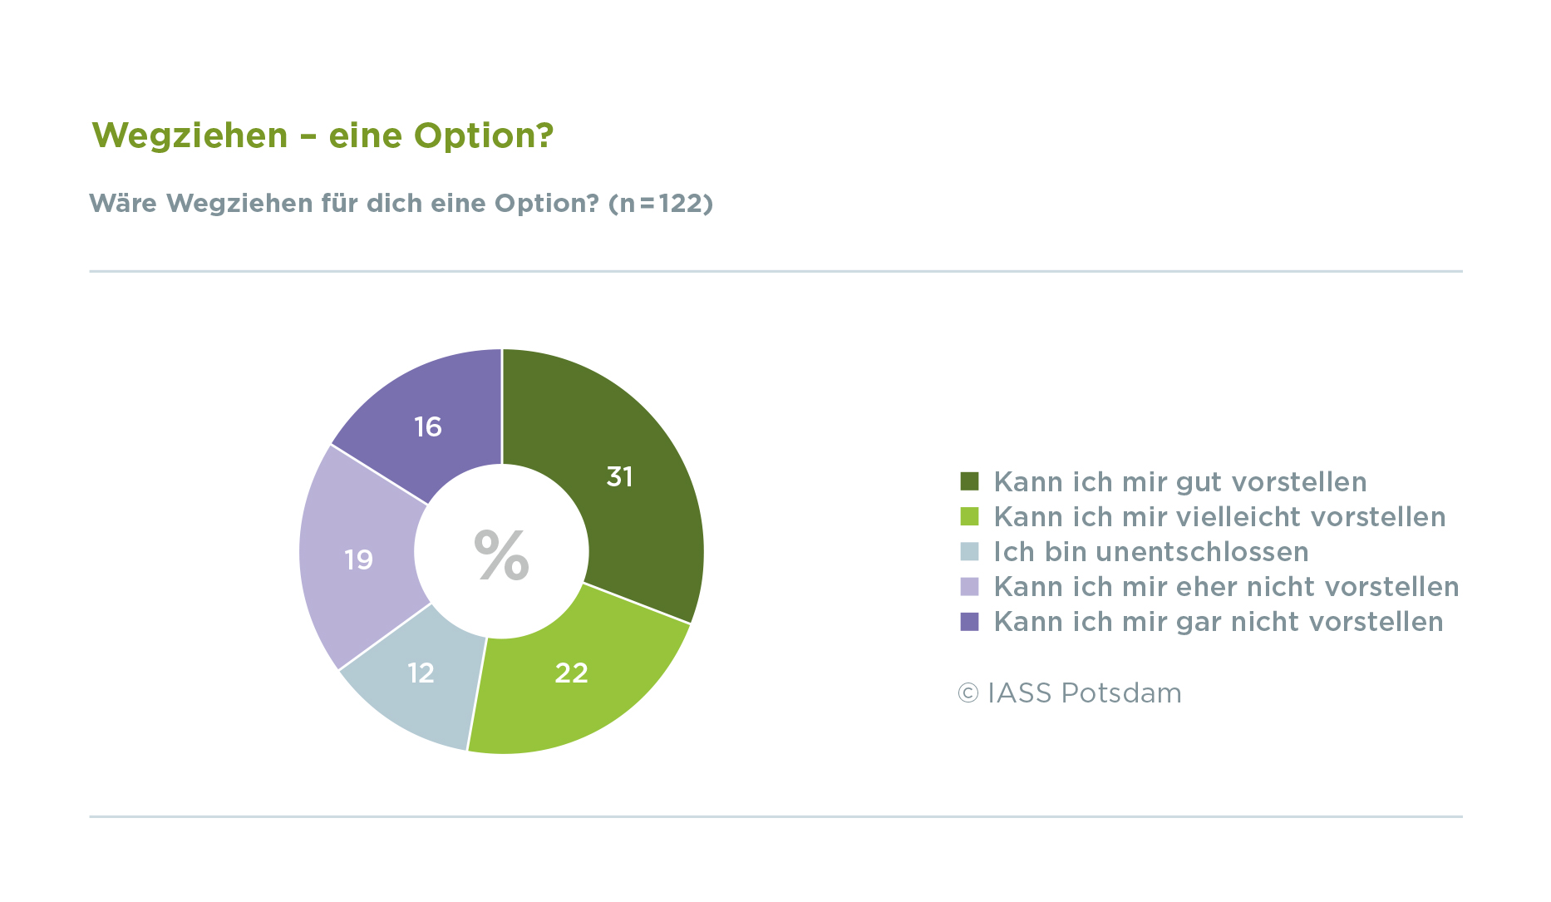Click the dark purple legend swatch
Screen dimensions: 1551x902
coord(969,621)
